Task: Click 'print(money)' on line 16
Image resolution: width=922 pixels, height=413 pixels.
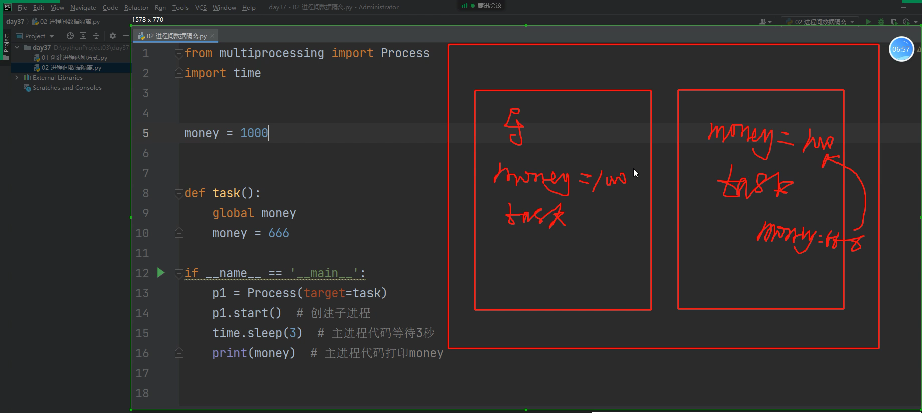Action: click(x=254, y=353)
